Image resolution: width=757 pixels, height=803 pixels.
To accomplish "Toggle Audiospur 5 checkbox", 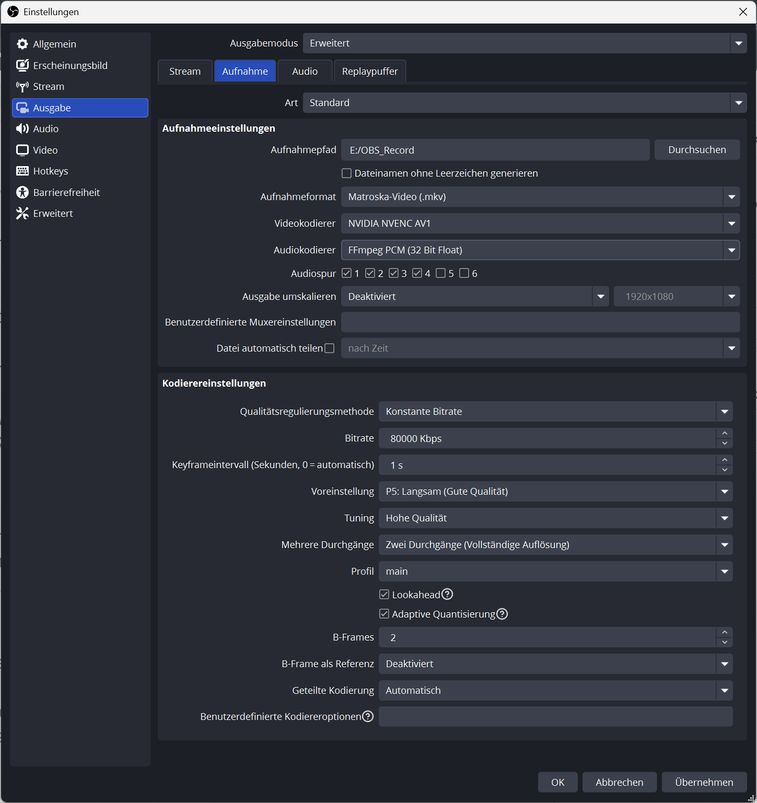I will pos(440,273).
